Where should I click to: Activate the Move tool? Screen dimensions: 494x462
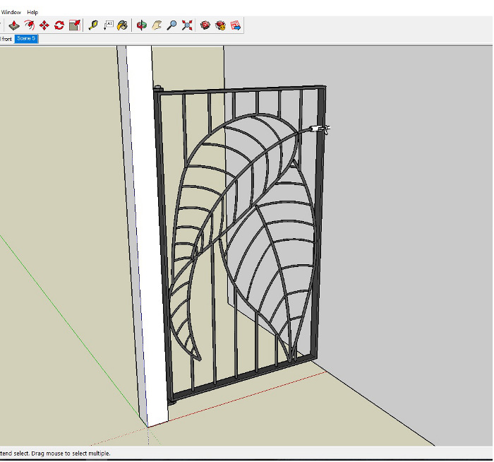coord(44,25)
